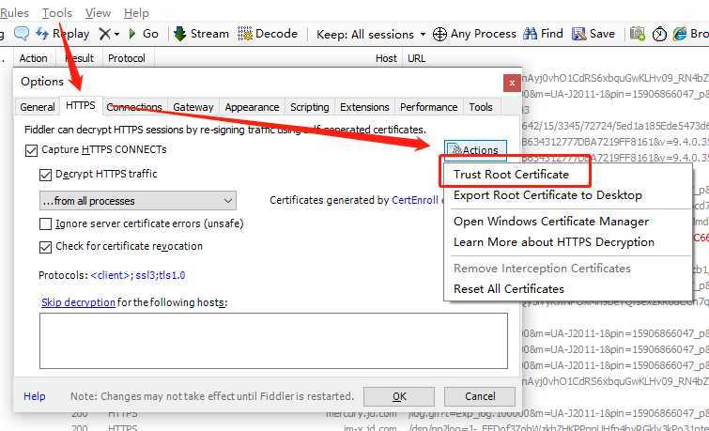709x431 pixels.
Task: Open the Scripting tab
Action: click(310, 107)
